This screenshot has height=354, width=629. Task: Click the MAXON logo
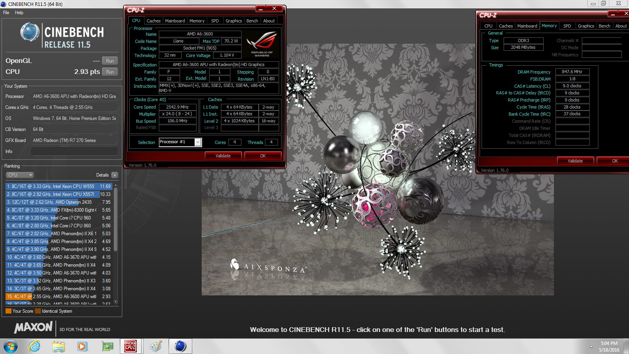(x=33, y=327)
